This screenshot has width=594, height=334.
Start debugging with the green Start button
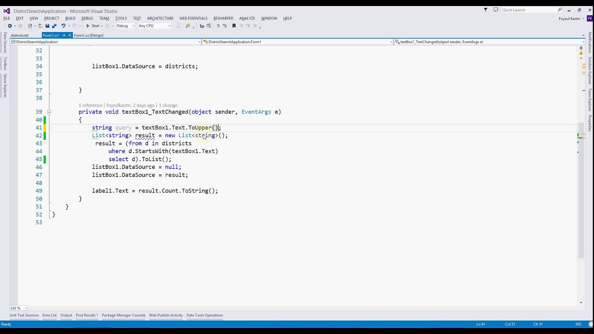pyautogui.click(x=93, y=26)
